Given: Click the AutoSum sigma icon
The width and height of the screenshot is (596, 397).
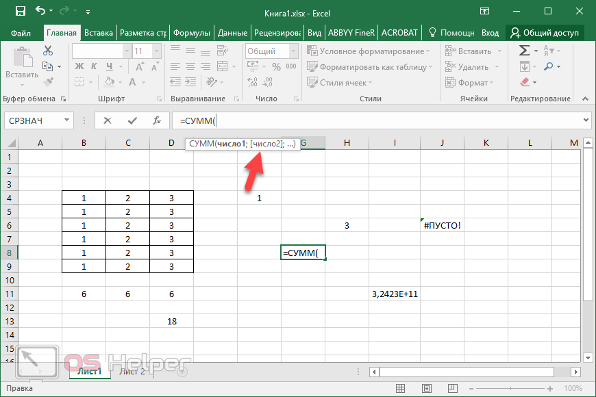Looking at the screenshot, I should tap(524, 51).
